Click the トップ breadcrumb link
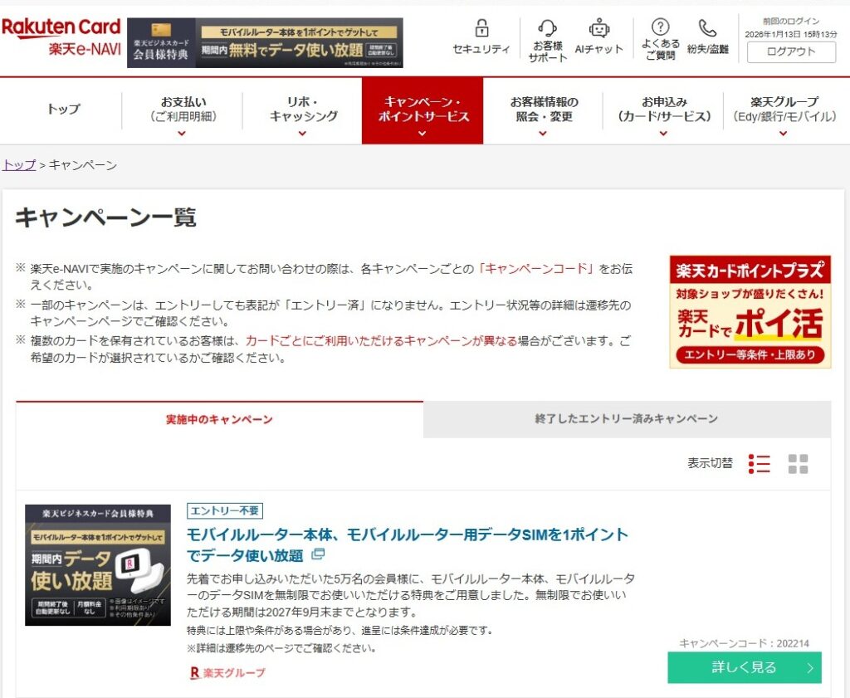The height and width of the screenshot is (698, 850). click(x=18, y=165)
